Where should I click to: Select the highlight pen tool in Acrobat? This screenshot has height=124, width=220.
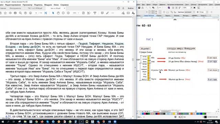click(x=107, y=13)
